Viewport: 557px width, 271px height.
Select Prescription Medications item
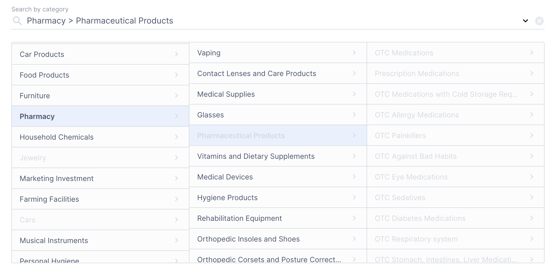(x=455, y=73)
